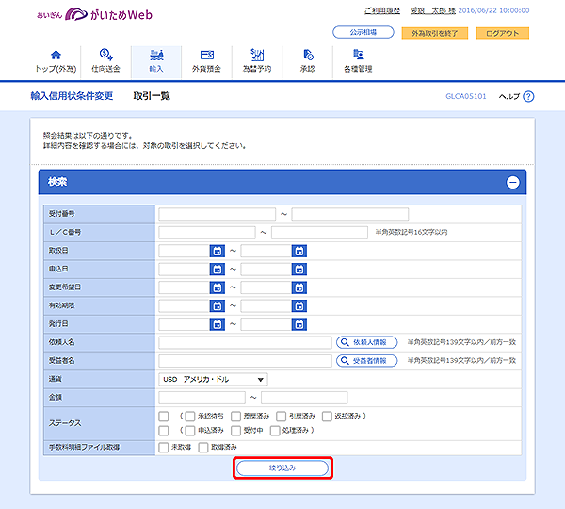The width and height of the screenshot is (565, 509).
Task: Tick the first ステータス group checkbox
Action: [x=164, y=417]
